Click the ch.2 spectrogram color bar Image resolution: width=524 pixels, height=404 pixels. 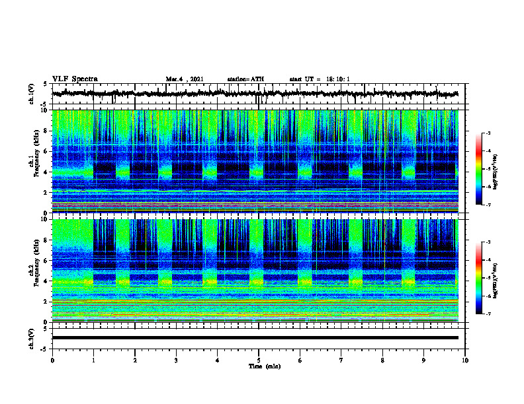tap(478, 278)
